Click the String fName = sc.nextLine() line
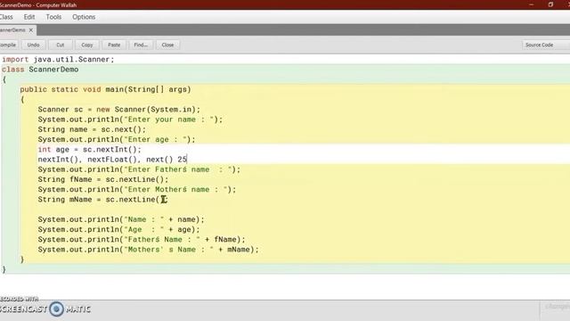 tap(103, 179)
